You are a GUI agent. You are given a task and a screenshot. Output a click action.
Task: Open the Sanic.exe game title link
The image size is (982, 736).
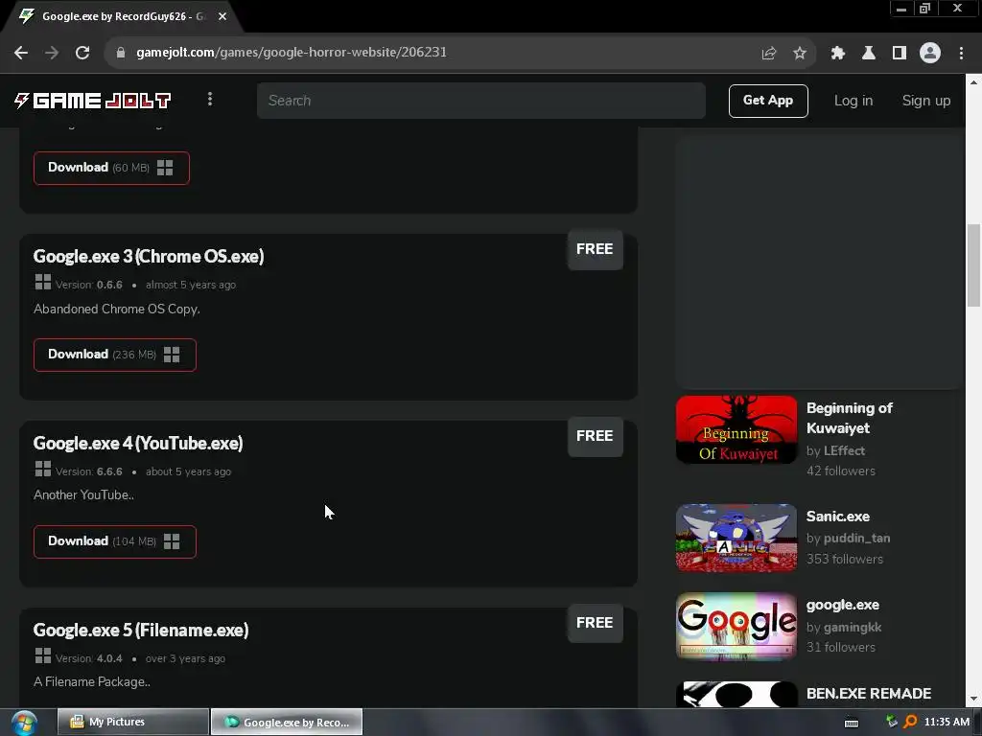coord(838,517)
